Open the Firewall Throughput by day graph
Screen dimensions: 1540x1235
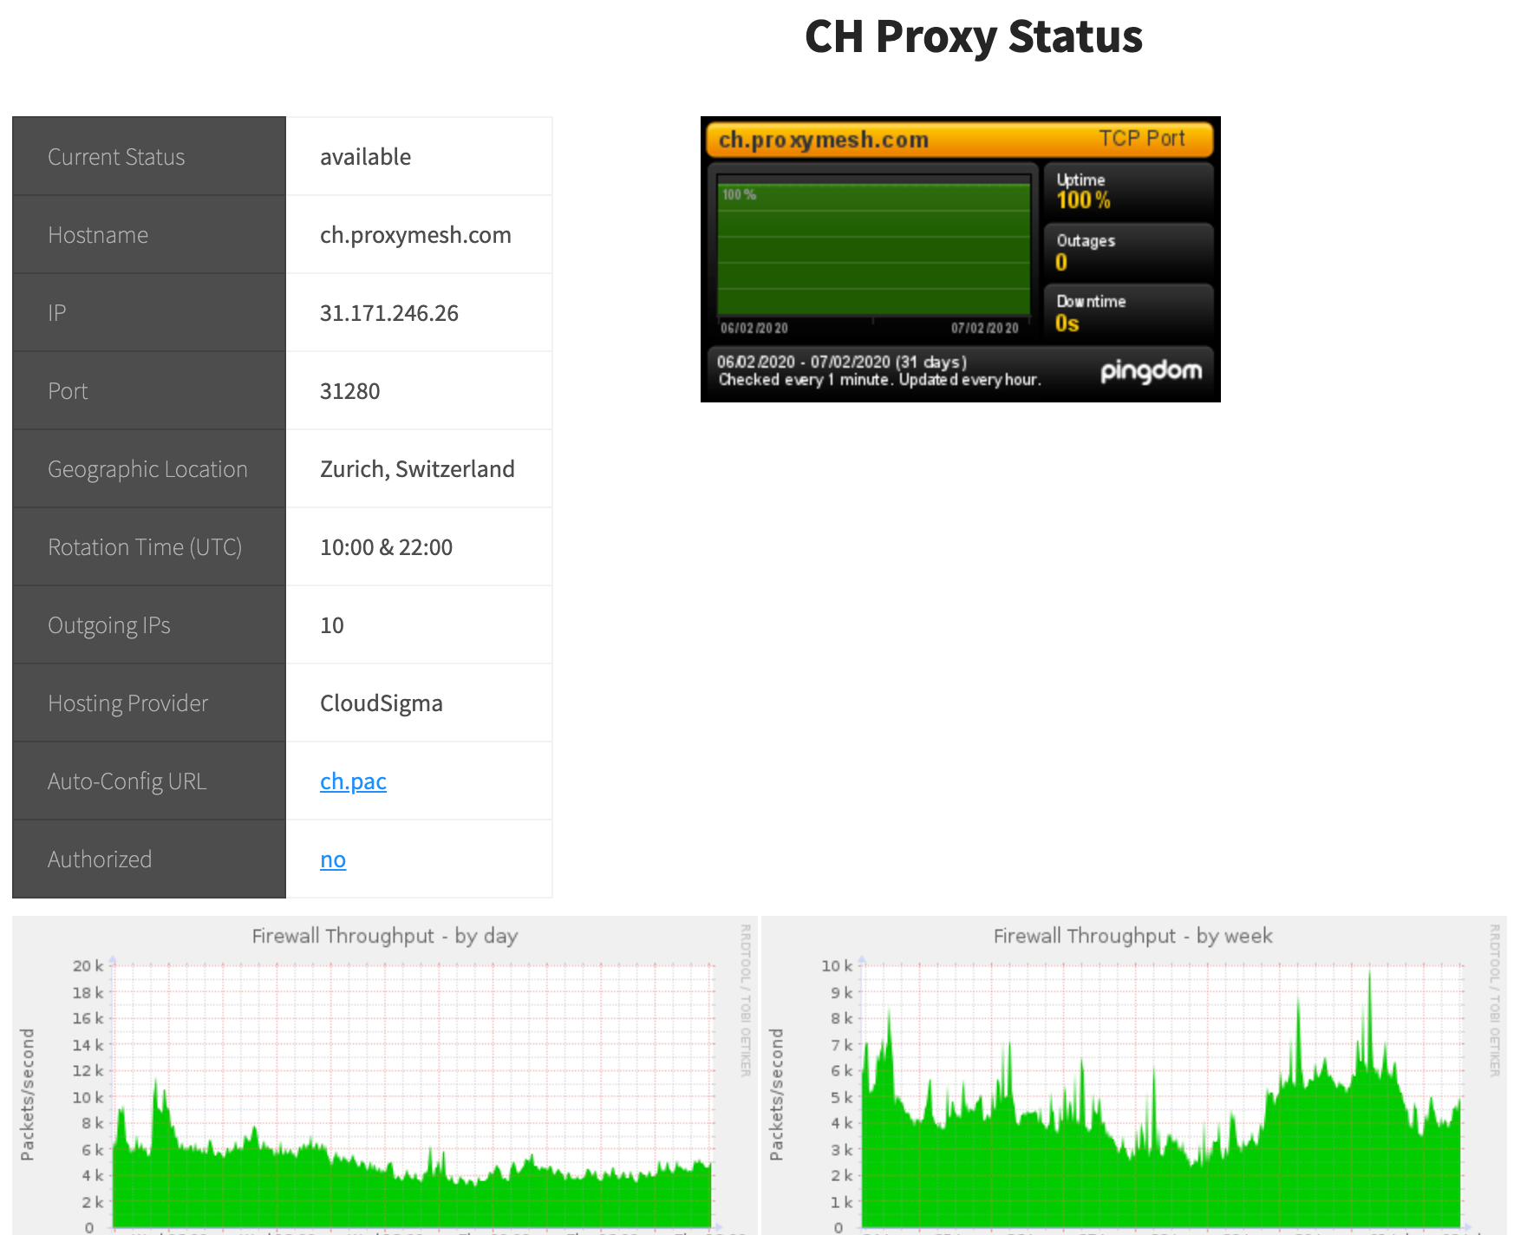click(x=385, y=1075)
